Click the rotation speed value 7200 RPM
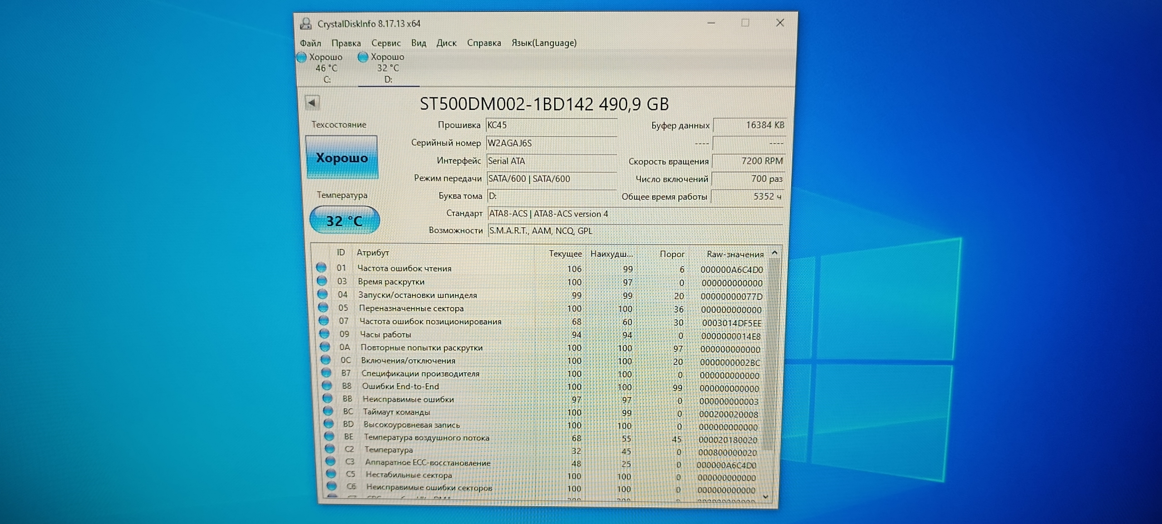The height and width of the screenshot is (524, 1162). point(748,161)
